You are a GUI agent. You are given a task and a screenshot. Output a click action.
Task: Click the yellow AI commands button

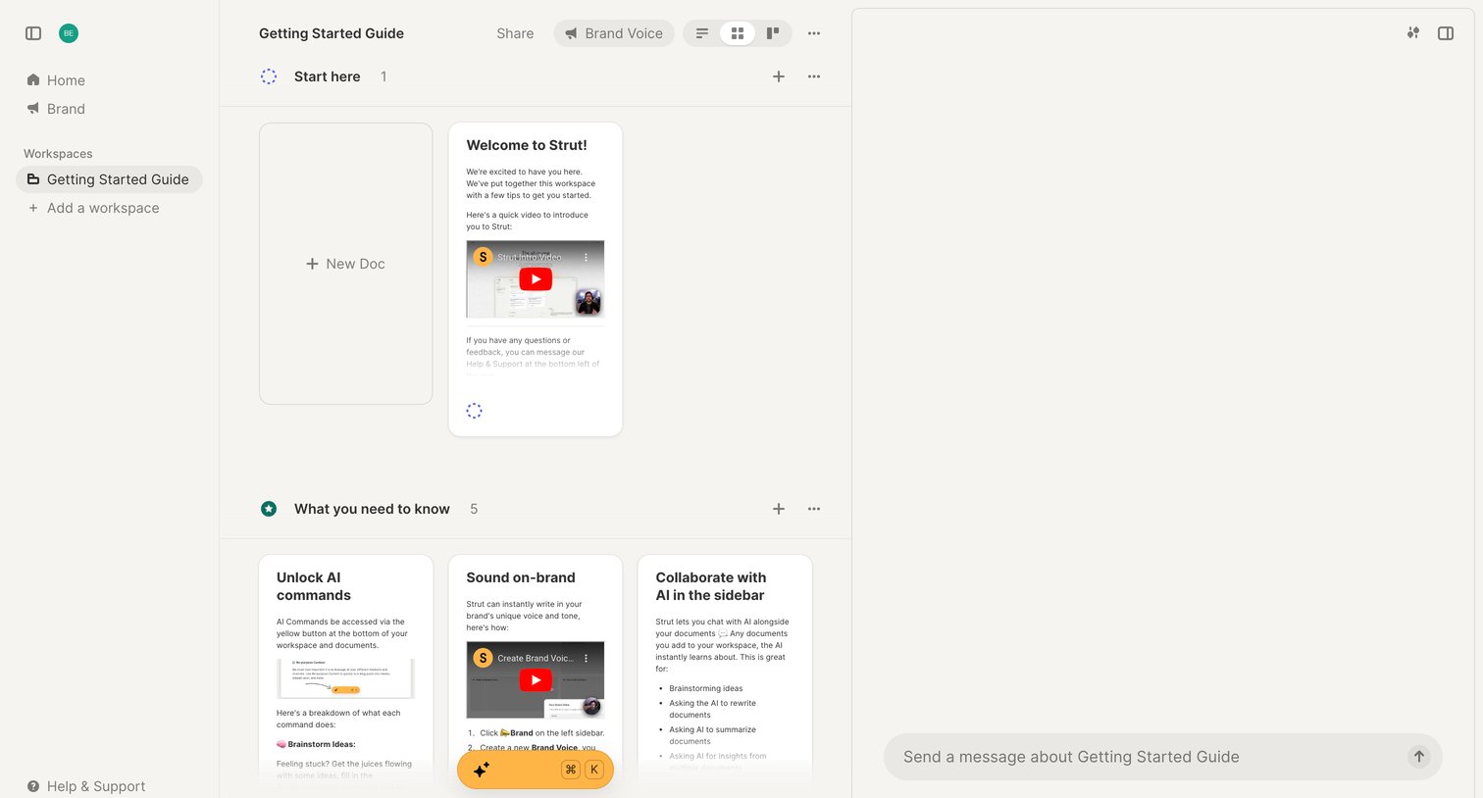point(536,770)
